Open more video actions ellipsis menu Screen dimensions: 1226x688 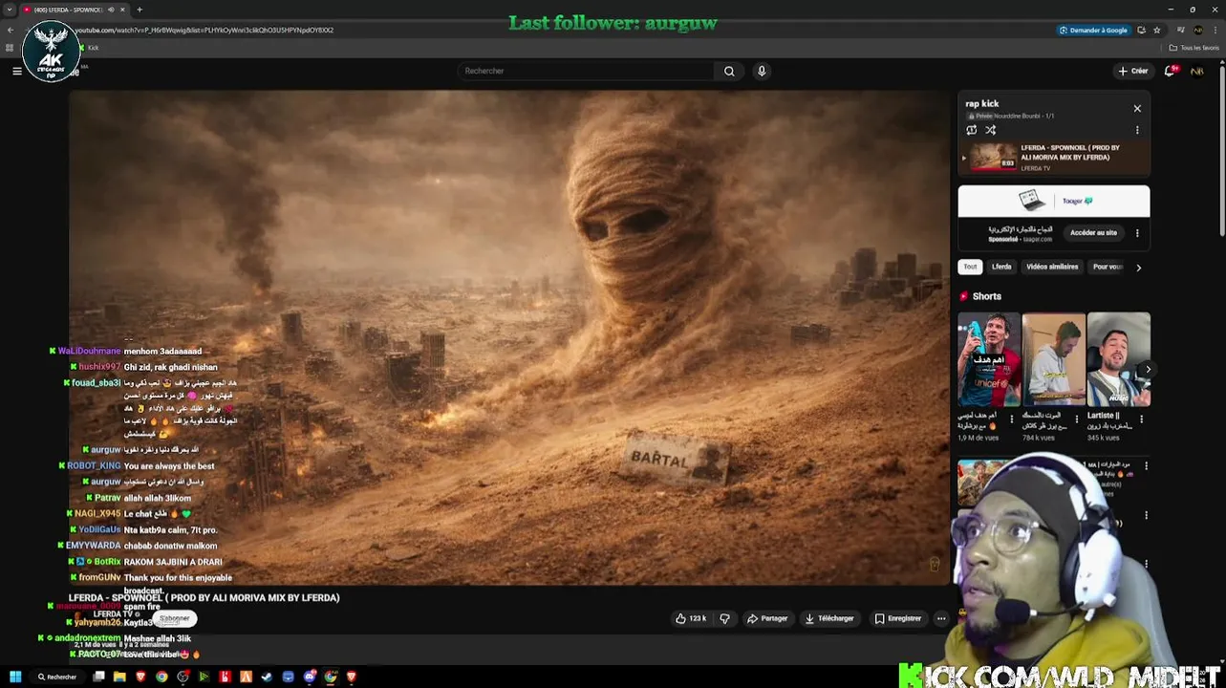(x=941, y=618)
